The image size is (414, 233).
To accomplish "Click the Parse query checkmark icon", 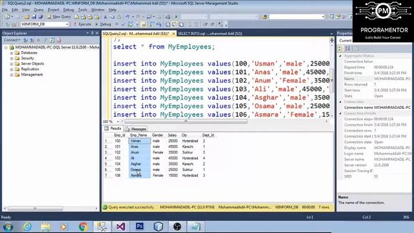I will [x=123, y=25].
